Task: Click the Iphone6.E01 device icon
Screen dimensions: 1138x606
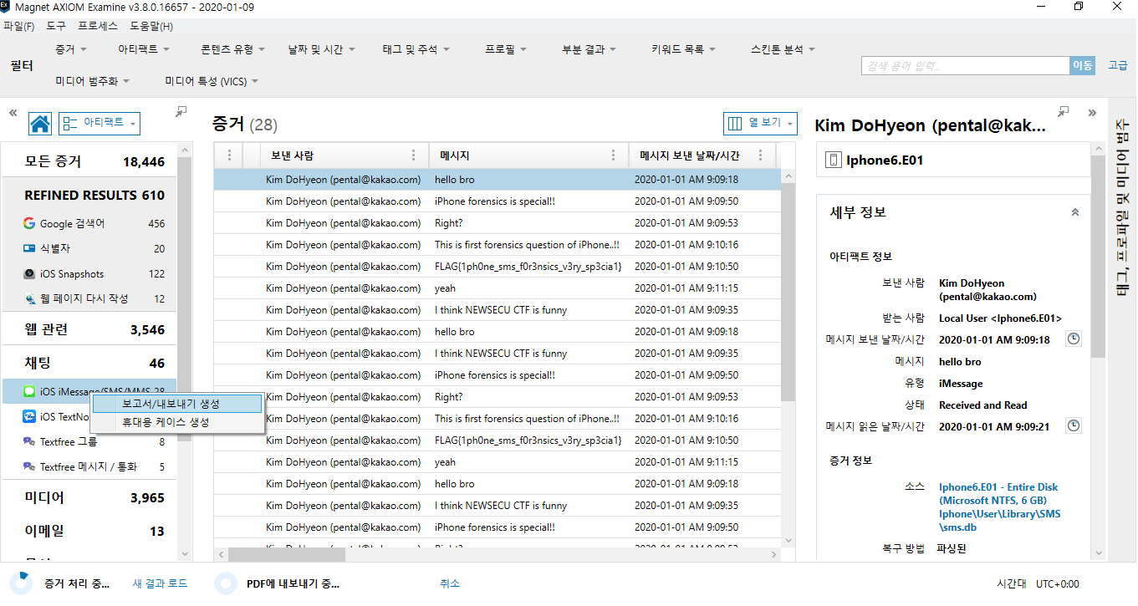Action: 832,160
